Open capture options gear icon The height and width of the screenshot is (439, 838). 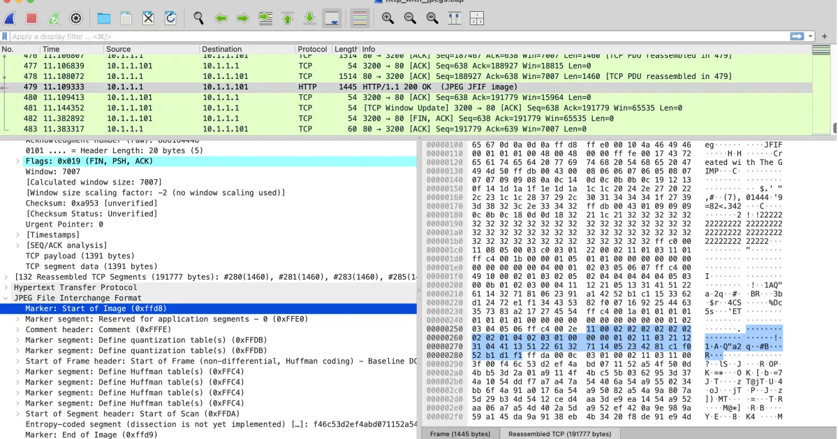pos(76,18)
